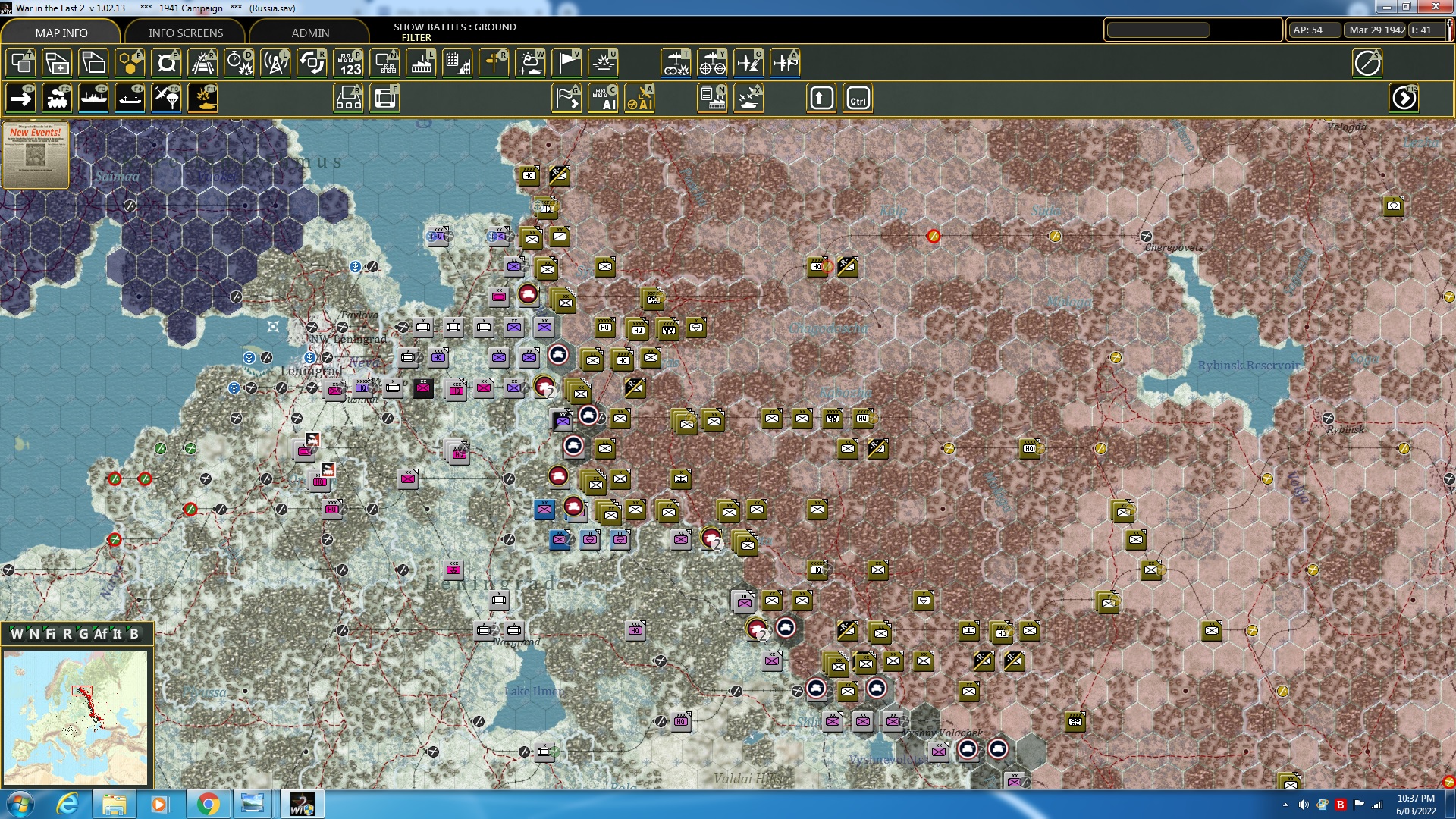Image resolution: width=1456 pixels, height=819 pixels.
Task: Open File Explorer from the taskbar
Action: [114, 804]
